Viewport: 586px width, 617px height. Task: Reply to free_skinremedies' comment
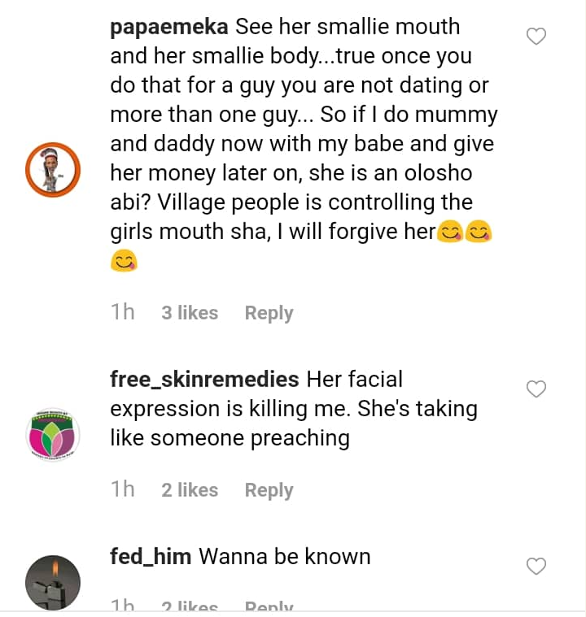point(269,490)
